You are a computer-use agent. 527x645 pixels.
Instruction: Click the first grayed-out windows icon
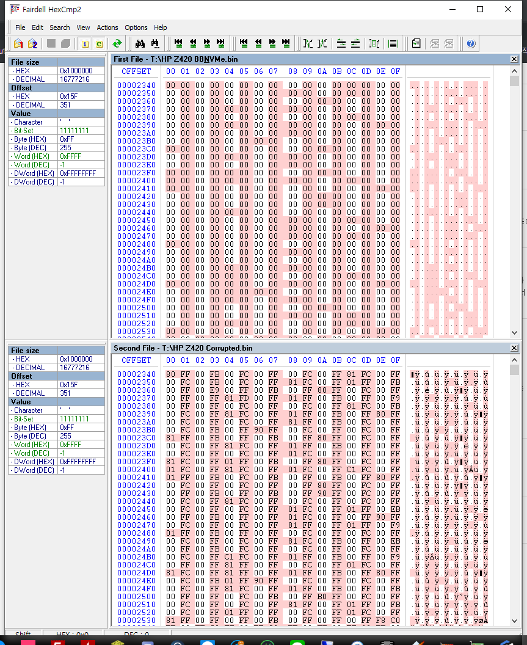(434, 43)
